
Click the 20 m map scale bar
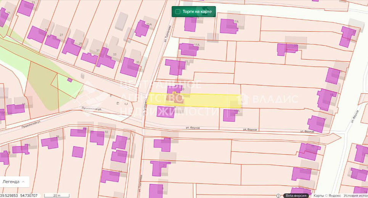tap(56, 195)
